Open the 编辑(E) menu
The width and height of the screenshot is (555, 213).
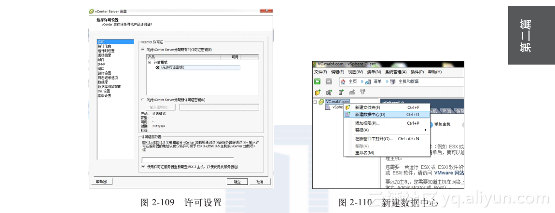point(338,72)
